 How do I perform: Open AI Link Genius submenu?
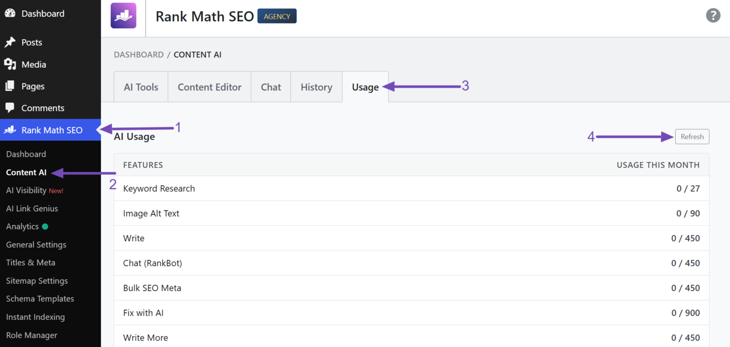[32, 208]
